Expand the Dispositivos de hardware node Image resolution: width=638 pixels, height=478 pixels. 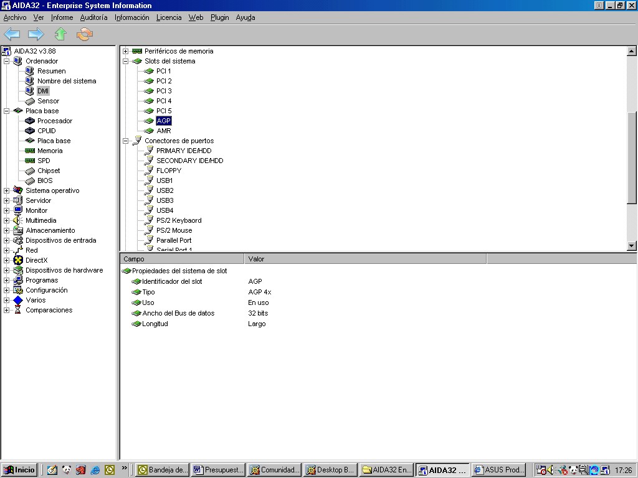(6, 270)
